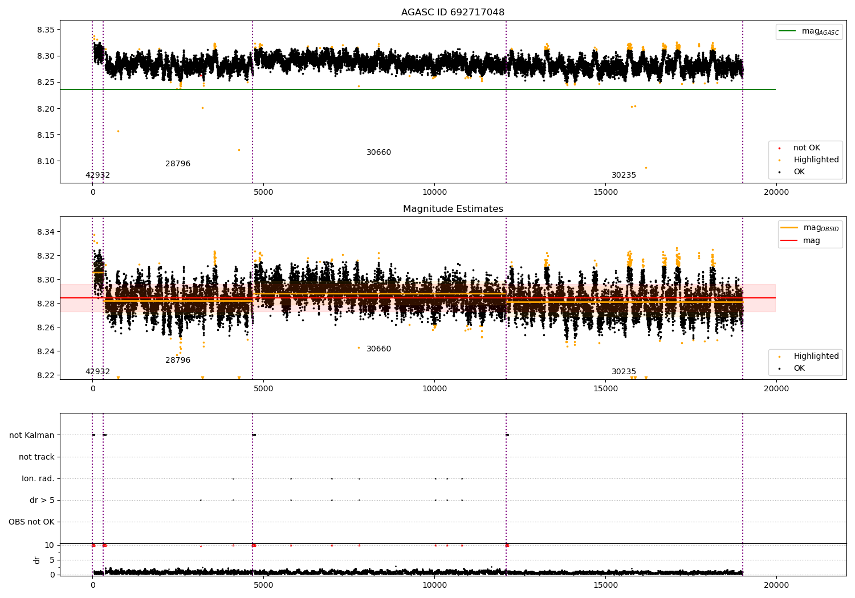Click OBSID label 28796 in middle plot
This screenshot has height=598, width=855.
point(178,361)
